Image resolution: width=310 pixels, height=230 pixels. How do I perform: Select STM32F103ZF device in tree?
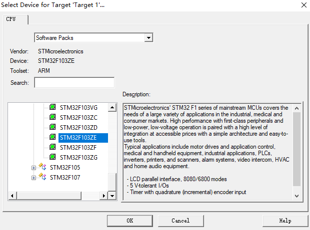coord(78,148)
